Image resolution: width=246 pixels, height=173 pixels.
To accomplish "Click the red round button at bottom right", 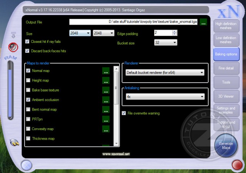I will pos(237,165).
